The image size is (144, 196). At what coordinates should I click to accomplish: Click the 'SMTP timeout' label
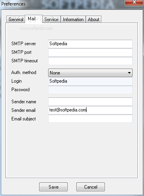25,61
